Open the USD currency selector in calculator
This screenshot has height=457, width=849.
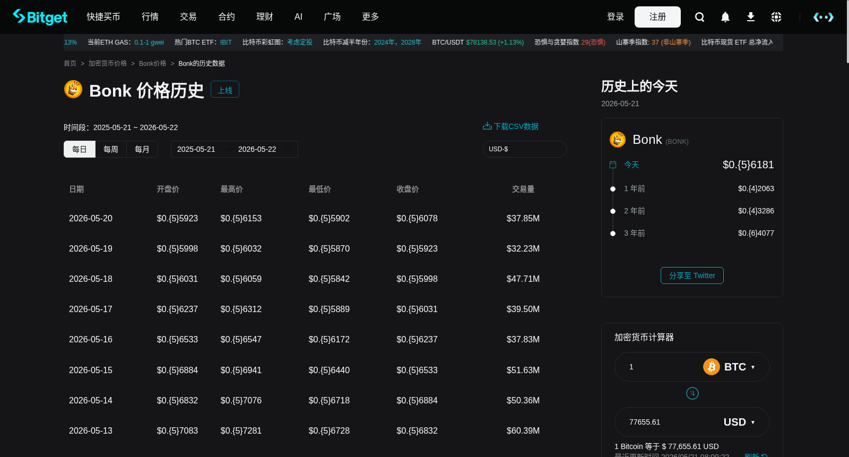tap(739, 422)
